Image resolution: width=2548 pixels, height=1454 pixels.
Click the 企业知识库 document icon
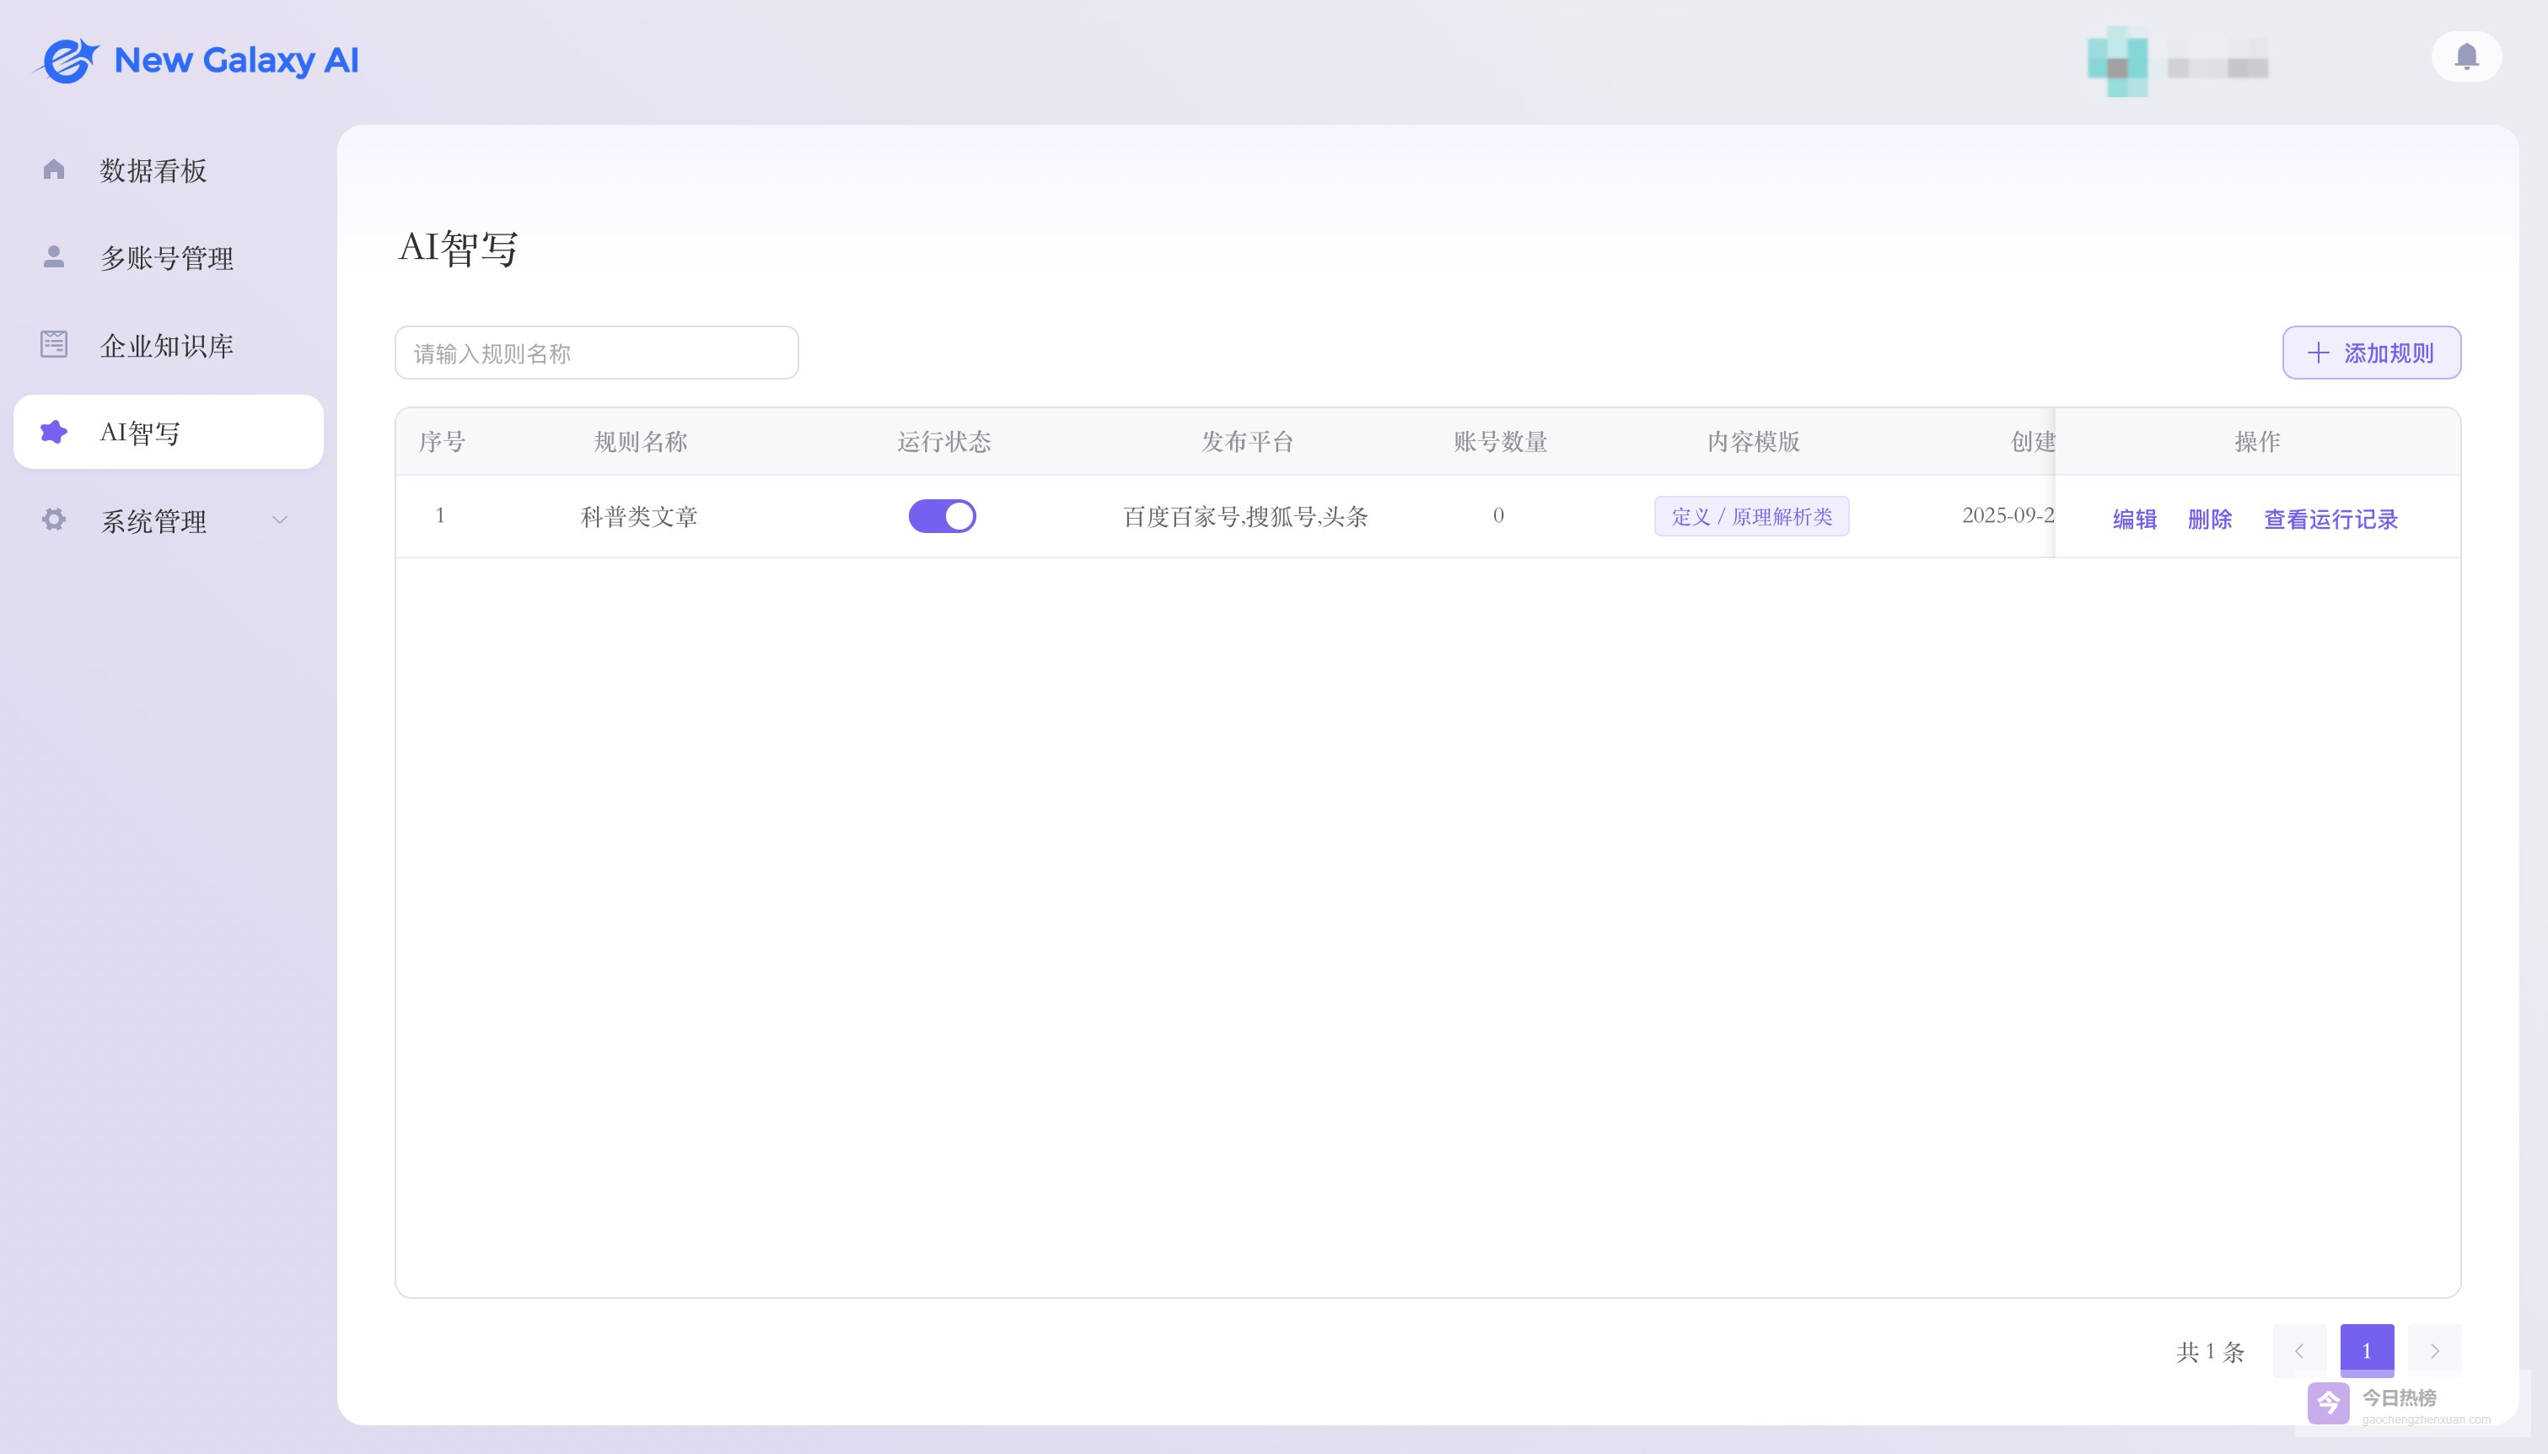(54, 345)
